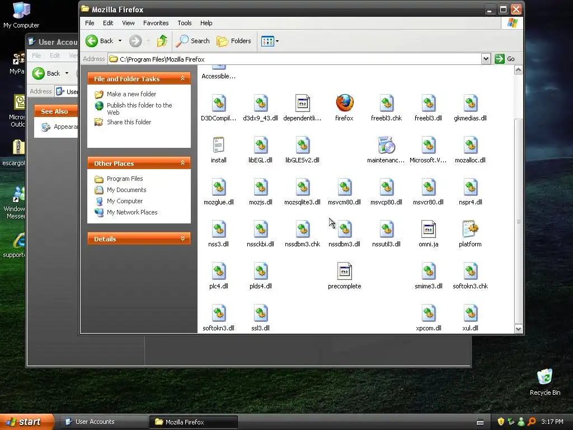Click the Go button
573x430 pixels.
[505, 59]
